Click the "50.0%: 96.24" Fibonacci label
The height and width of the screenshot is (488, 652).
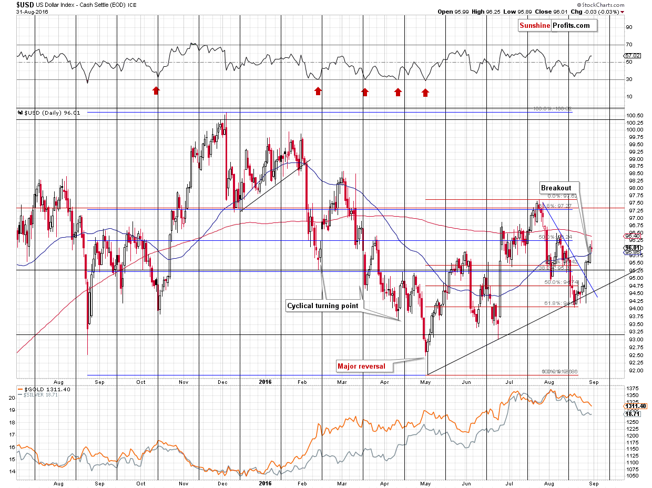(555, 237)
